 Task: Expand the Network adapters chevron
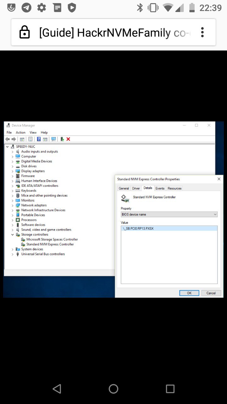pyautogui.click(x=13, y=205)
